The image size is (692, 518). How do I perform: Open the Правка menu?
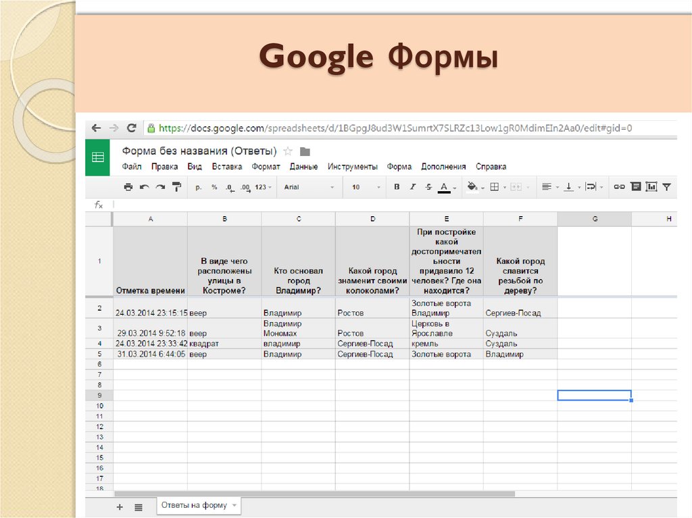[x=164, y=167]
